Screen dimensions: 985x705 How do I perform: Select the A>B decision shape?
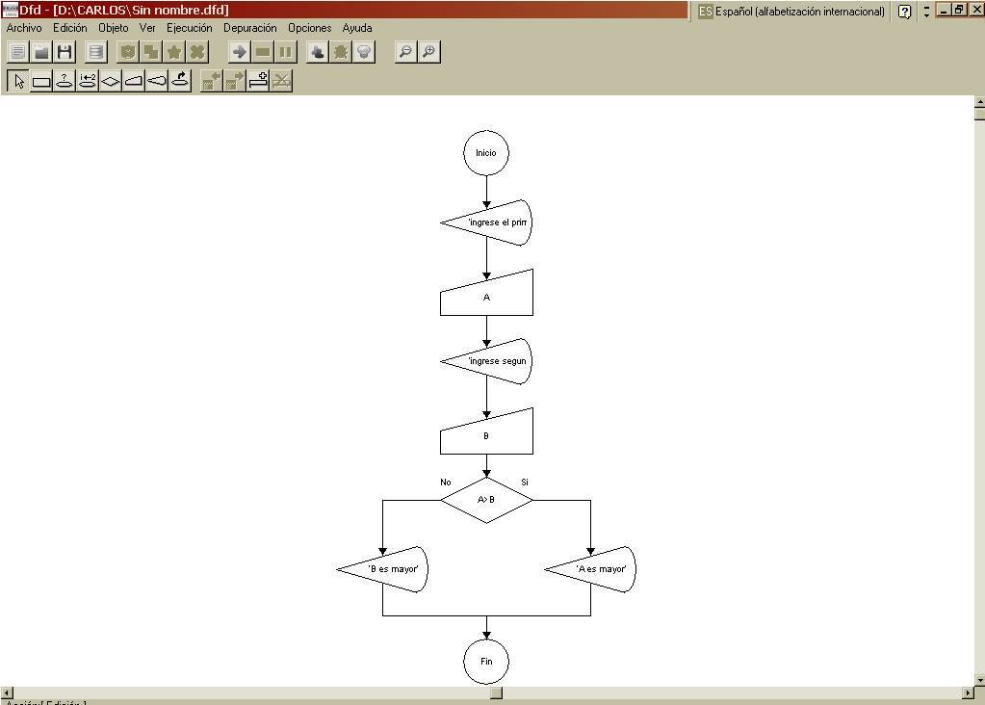pyautogui.click(x=486, y=498)
